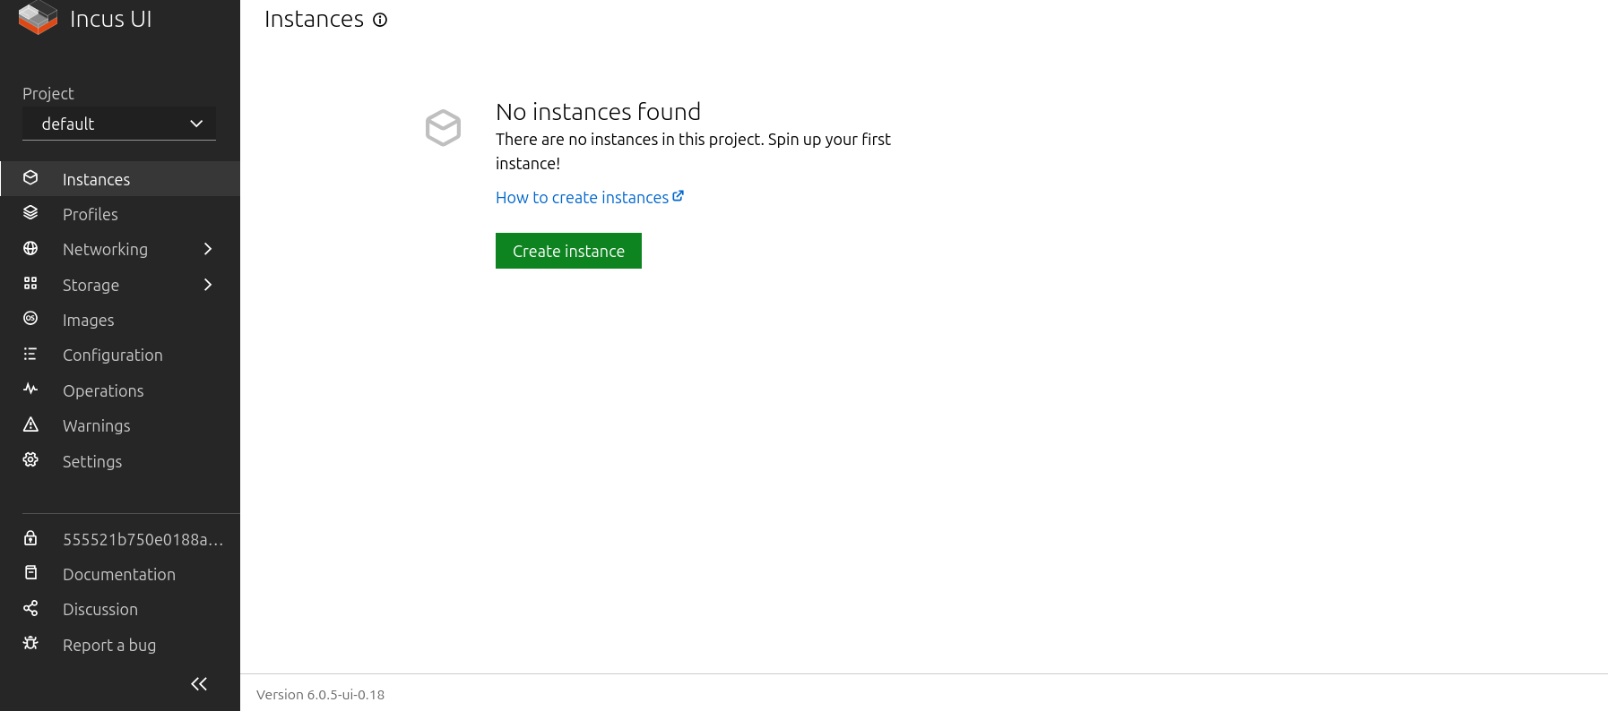Open the Documentation link in sidebar
Image resolution: width=1608 pixels, height=711 pixels.
pyautogui.click(x=118, y=574)
